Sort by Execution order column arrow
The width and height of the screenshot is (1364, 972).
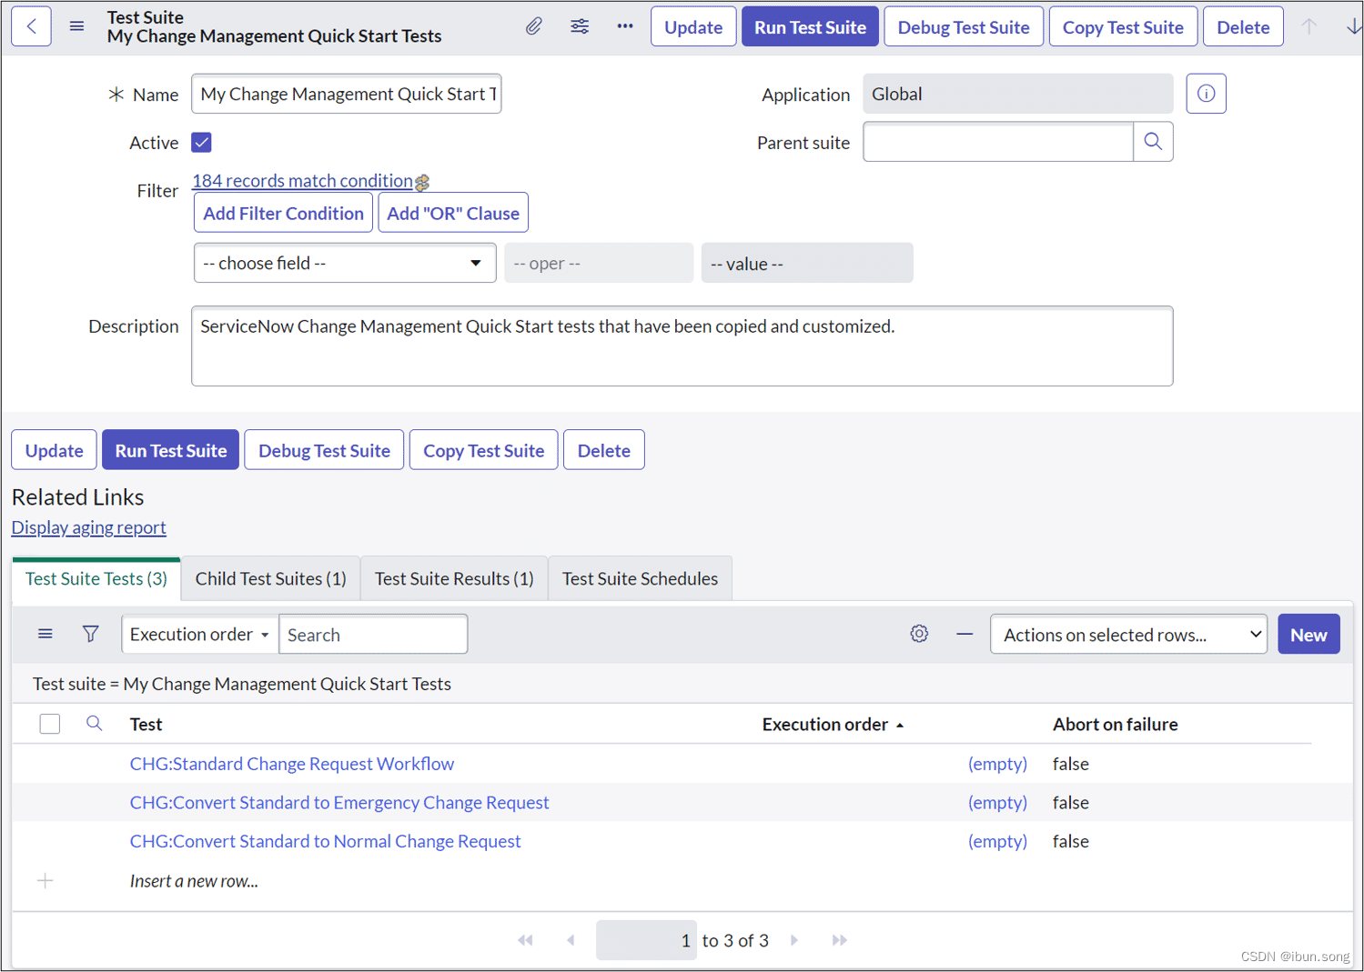[900, 726]
